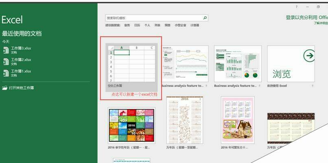Open the help question mark icon
328x163 pixels.
pyautogui.click(x=296, y=7)
